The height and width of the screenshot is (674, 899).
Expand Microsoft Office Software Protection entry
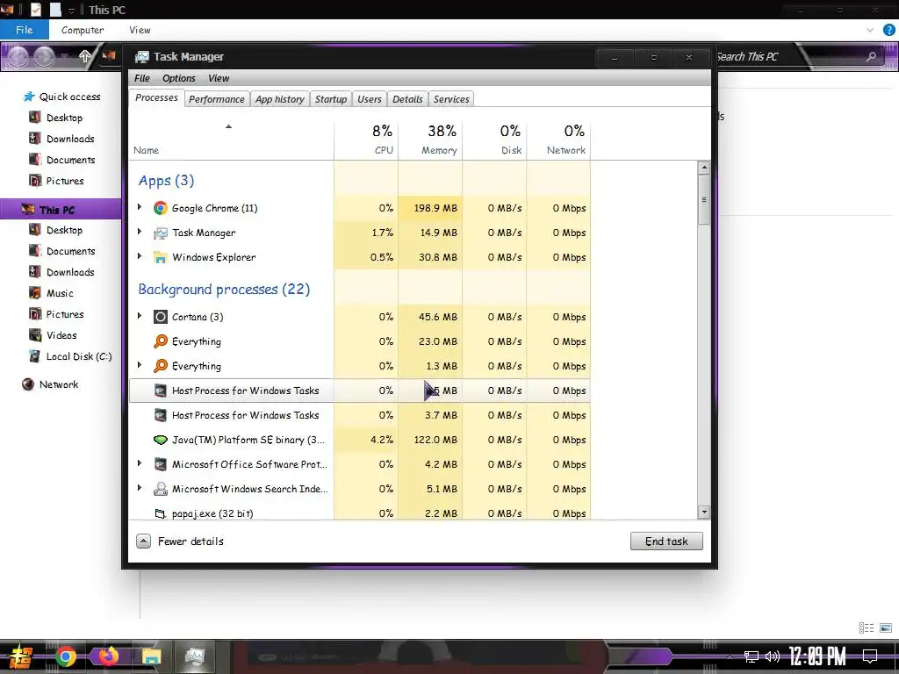140,463
